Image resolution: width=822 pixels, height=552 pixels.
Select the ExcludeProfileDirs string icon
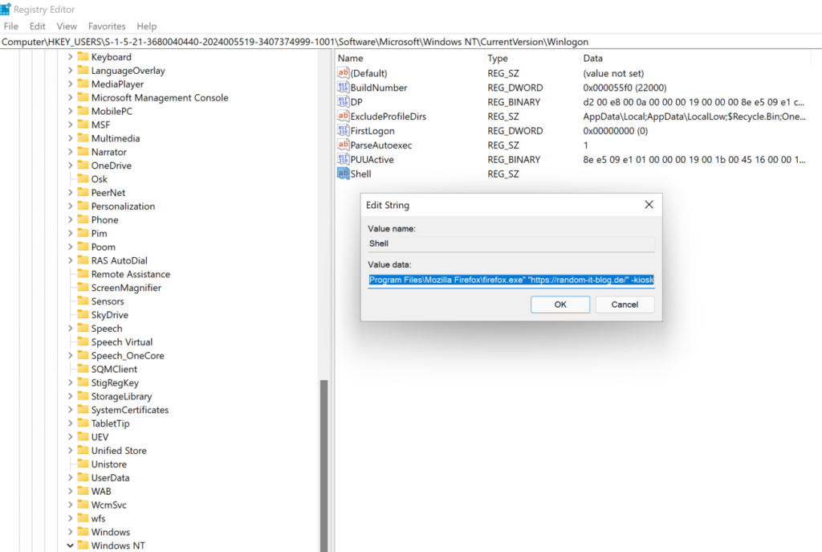[344, 116]
